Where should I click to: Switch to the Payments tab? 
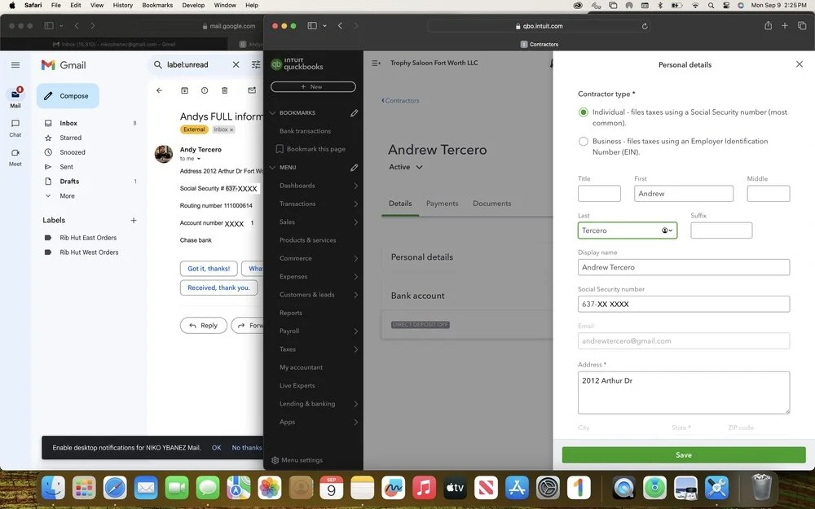[x=443, y=204]
